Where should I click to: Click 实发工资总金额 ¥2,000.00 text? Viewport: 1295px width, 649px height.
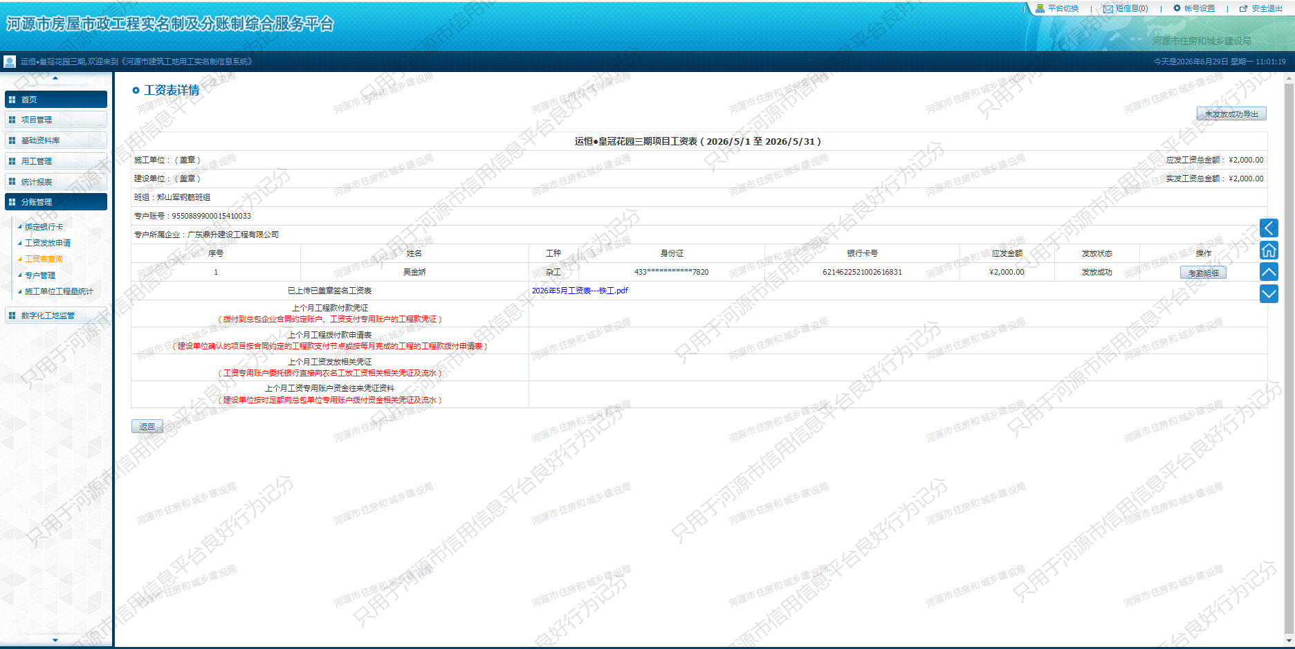[1215, 179]
